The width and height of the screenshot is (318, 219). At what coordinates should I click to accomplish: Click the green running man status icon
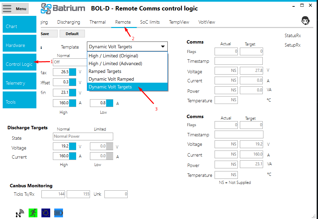33,213
